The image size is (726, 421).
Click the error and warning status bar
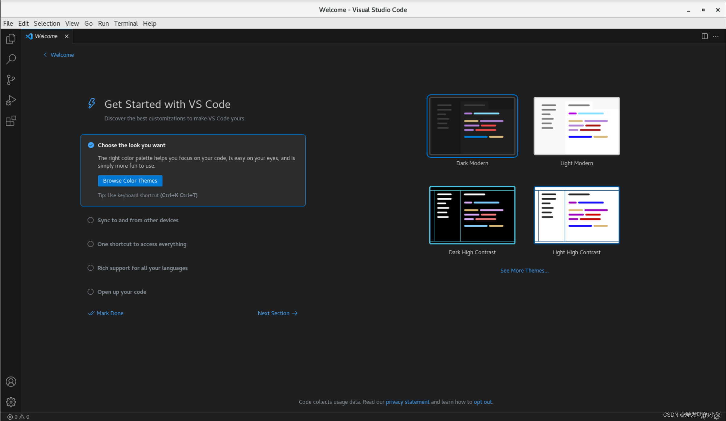18,416
